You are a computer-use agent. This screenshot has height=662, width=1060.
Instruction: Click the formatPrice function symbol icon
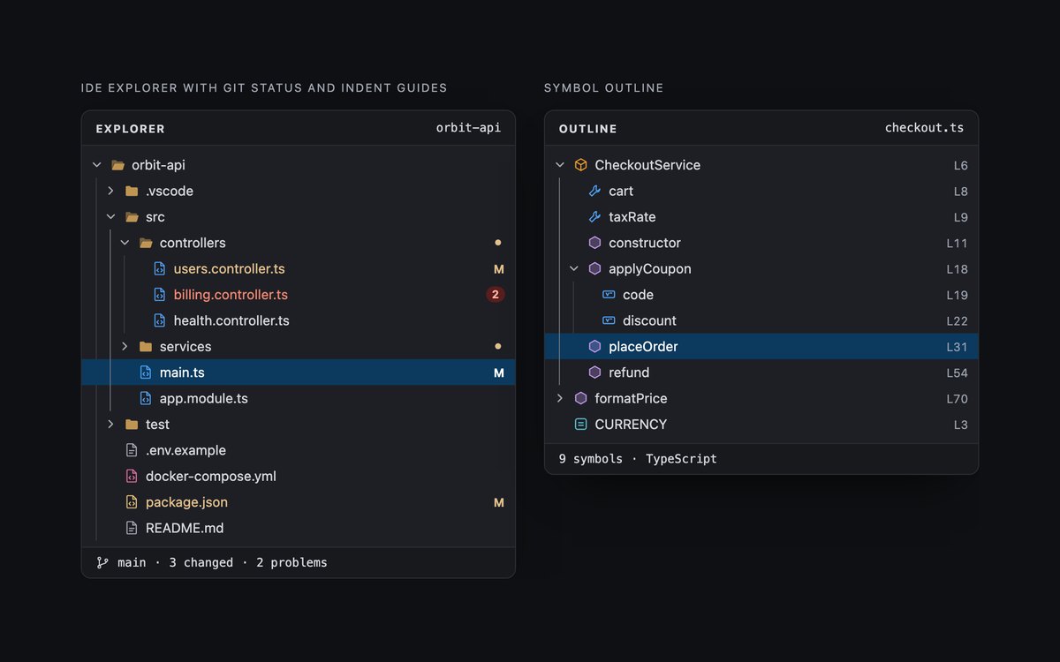[580, 399]
